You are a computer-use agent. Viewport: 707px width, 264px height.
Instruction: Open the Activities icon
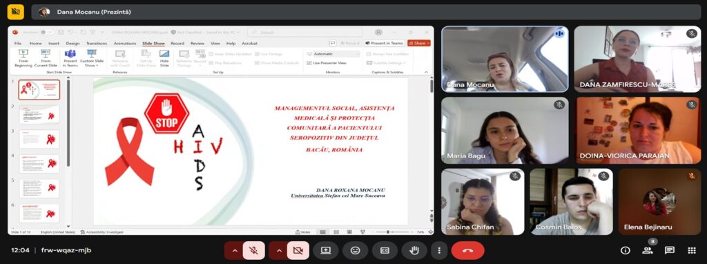point(692,250)
